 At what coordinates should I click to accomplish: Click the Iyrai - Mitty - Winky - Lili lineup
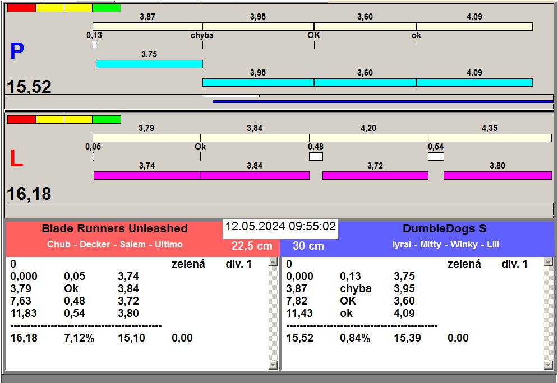[445, 245]
